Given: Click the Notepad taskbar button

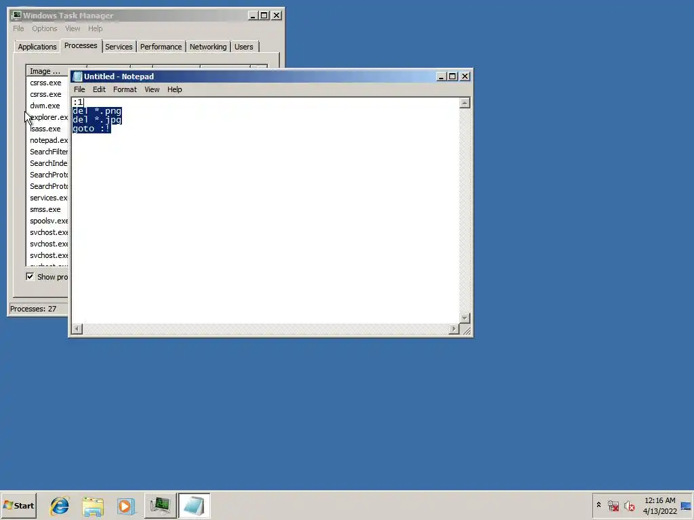Looking at the screenshot, I should [x=194, y=505].
